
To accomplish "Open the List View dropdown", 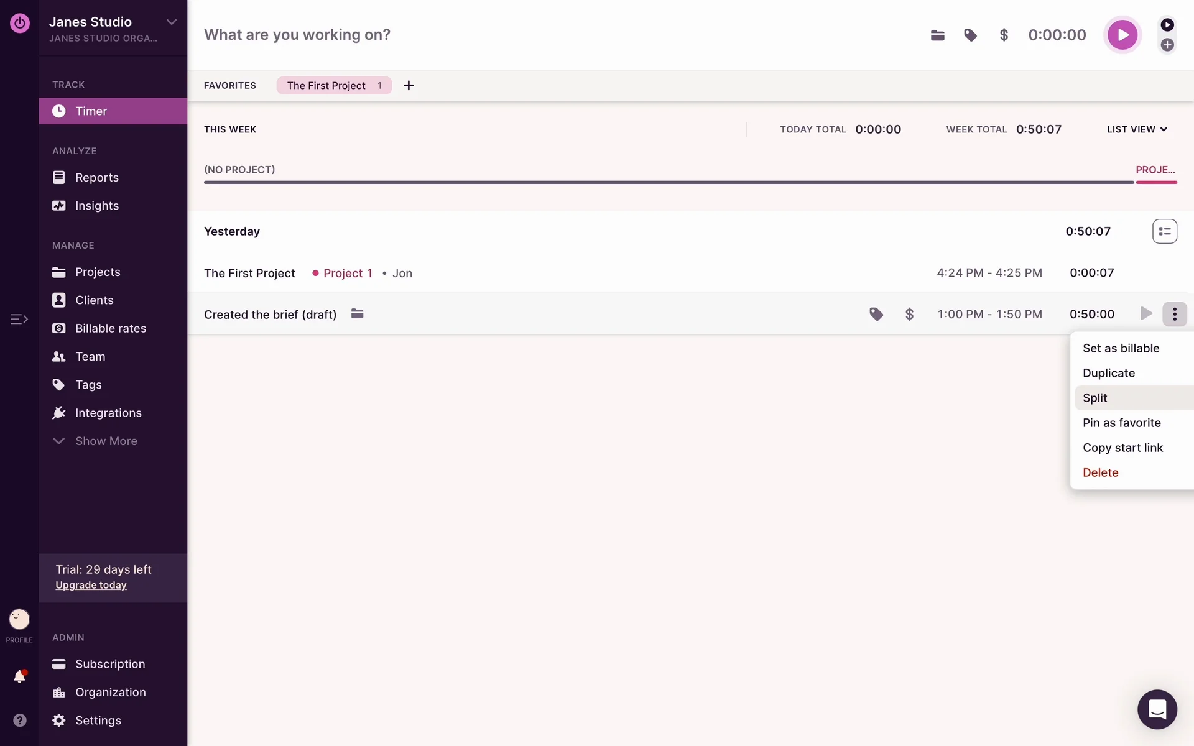I will (1137, 129).
